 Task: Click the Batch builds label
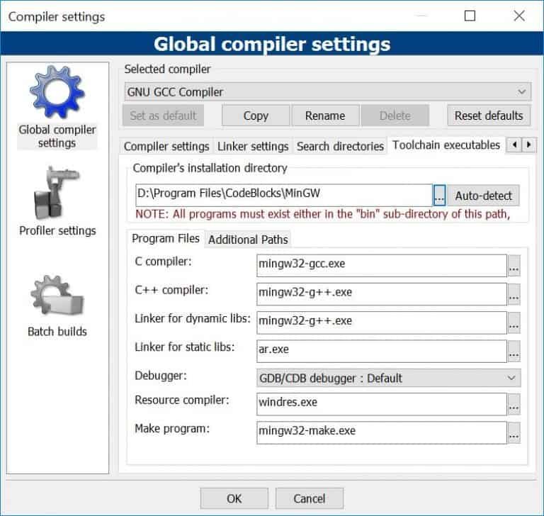pyautogui.click(x=57, y=331)
